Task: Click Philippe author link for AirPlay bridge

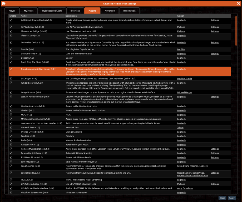Action: (x=181, y=27)
